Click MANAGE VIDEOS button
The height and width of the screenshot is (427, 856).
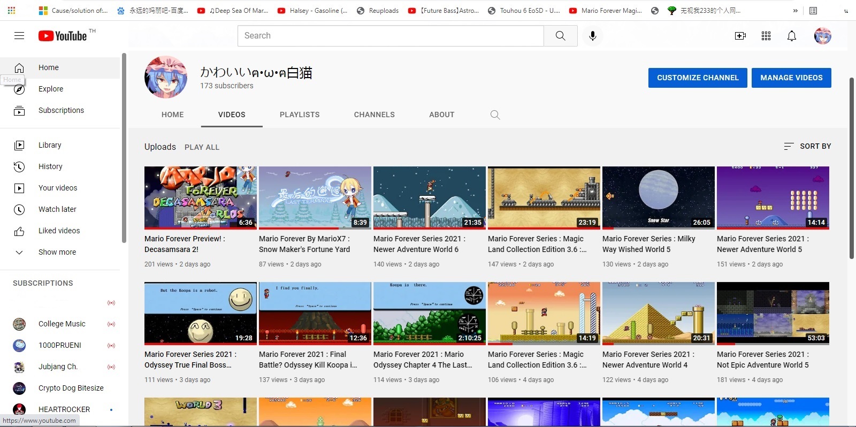[791, 78]
